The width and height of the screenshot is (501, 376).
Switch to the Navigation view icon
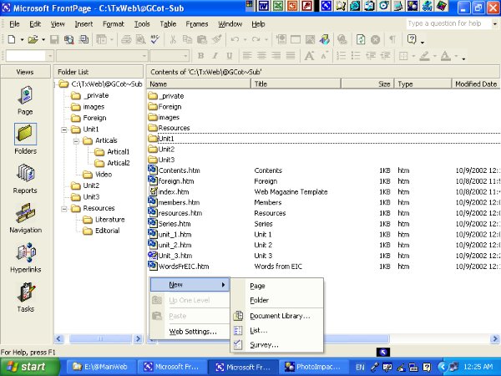pos(25,212)
